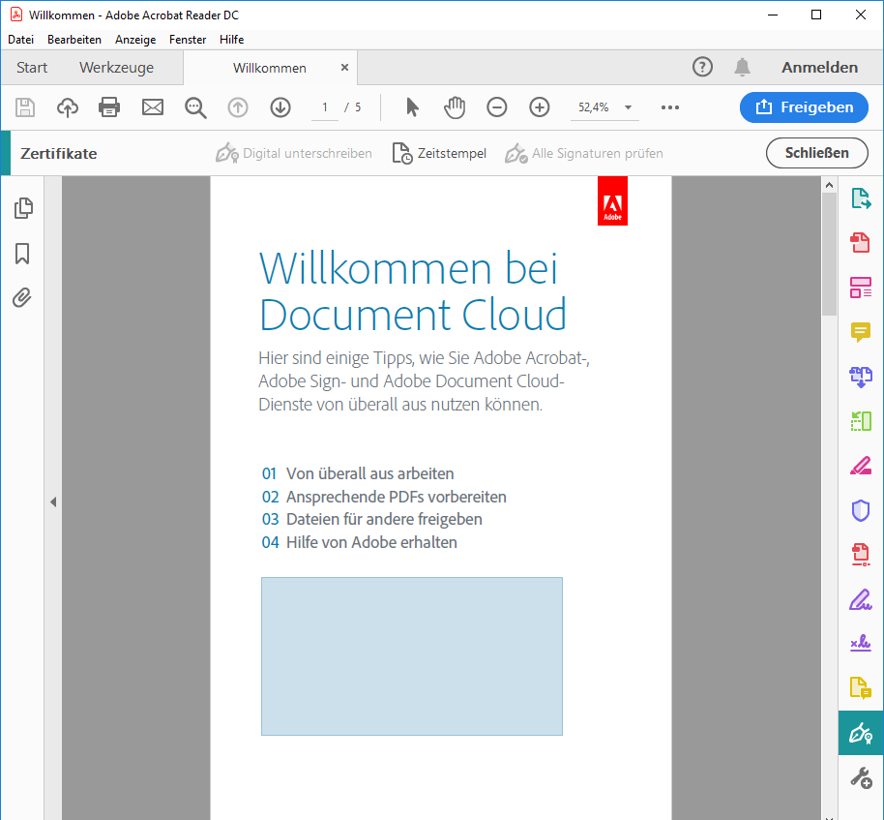Click the page number input field

[x=325, y=107]
